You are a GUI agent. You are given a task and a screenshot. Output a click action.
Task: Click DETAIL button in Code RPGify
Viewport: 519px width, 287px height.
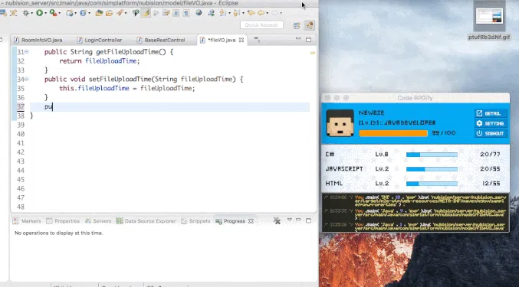tap(491, 113)
